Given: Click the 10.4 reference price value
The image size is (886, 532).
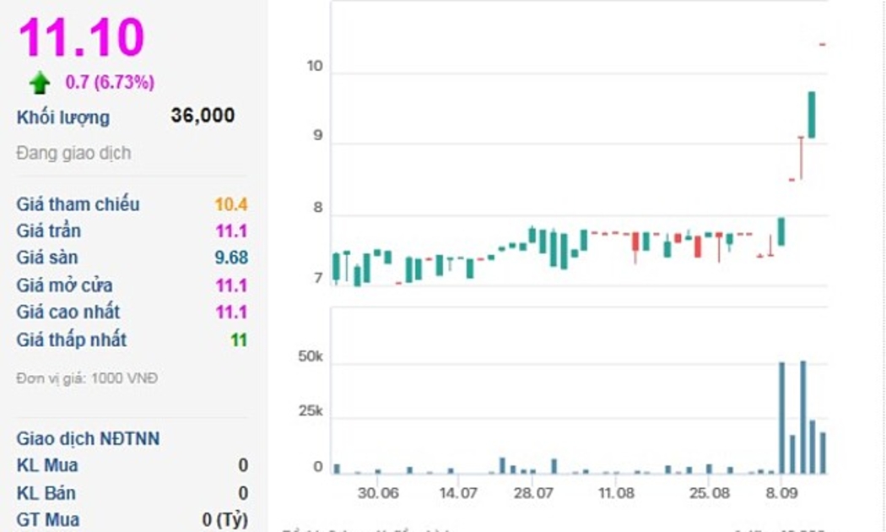Looking at the screenshot, I should point(230,204).
